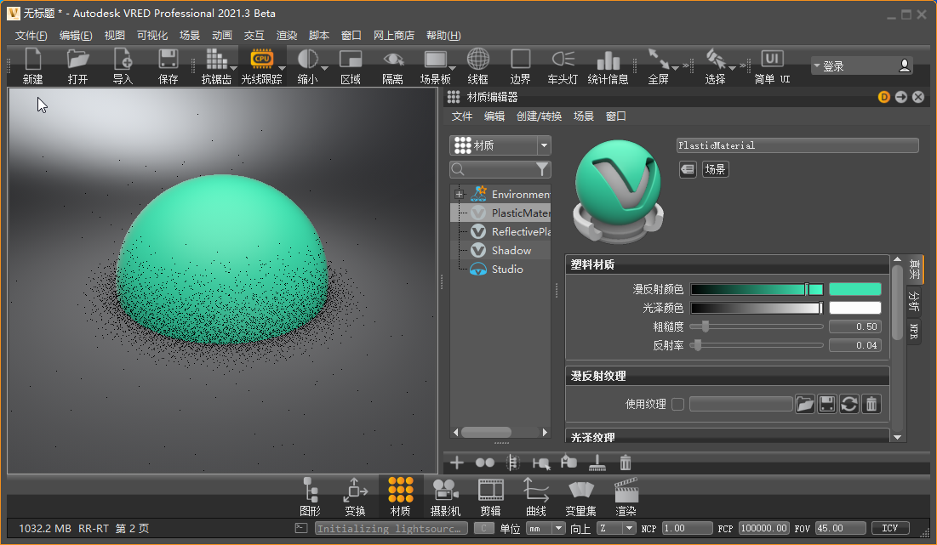937x545 pixels.
Task: Switch to 全屏 fullscreen icon
Action: [x=658, y=65]
